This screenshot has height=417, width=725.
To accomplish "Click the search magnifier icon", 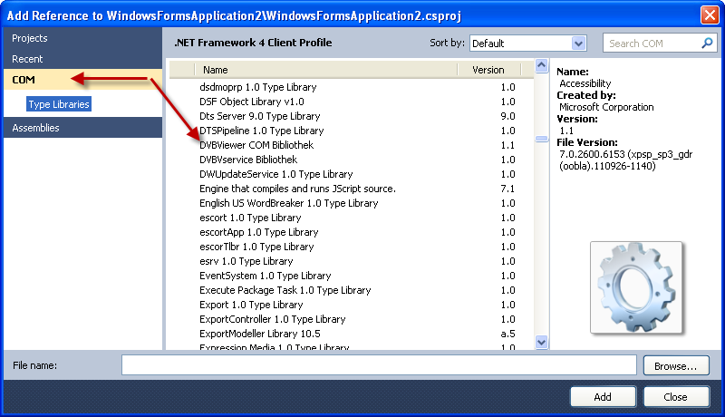I will click(x=708, y=43).
